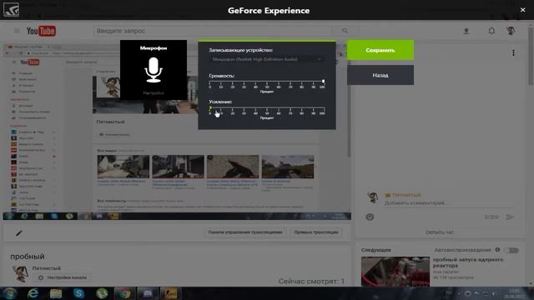This screenshot has width=534, height=300.
Task: Open the Windows Start button
Action: 9,293
